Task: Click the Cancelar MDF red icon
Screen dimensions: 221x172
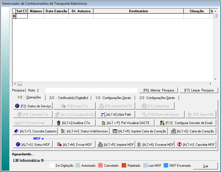Action: [x=179, y=145]
